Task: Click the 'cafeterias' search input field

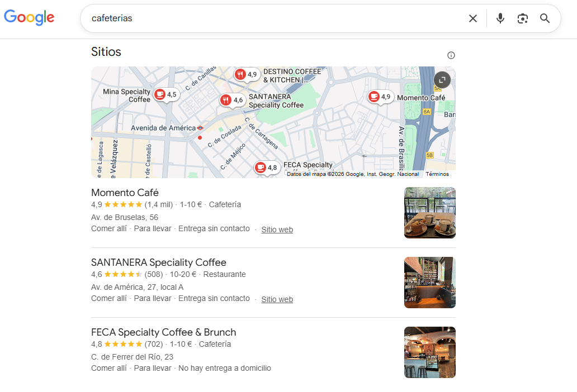Action: pos(276,18)
